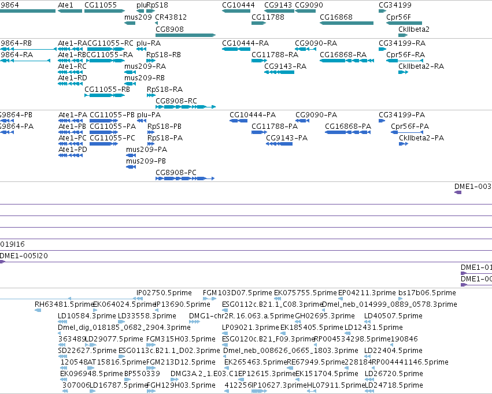Select transcript mus209-RB
The image size is (492, 394).
click(x=145, y=78)
